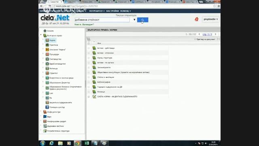Click the Потребителски структури tree icon
The height and width of the screenshot is (146, 259).
coord(45,131)
